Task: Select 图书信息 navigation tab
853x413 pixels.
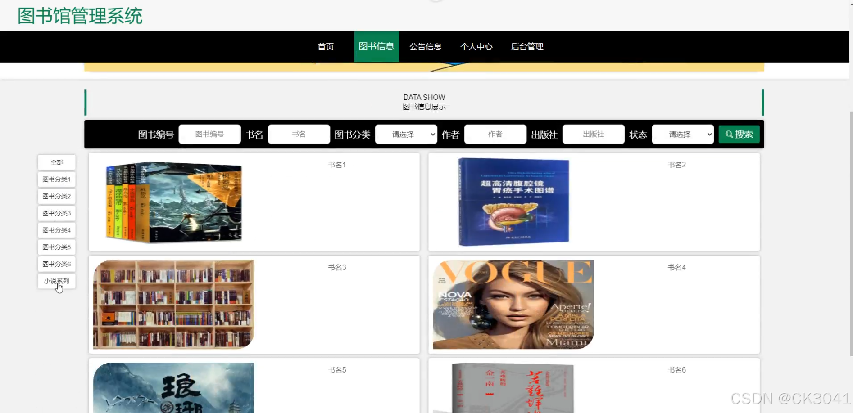Action: pyautogui.click(x=377, y=47)
